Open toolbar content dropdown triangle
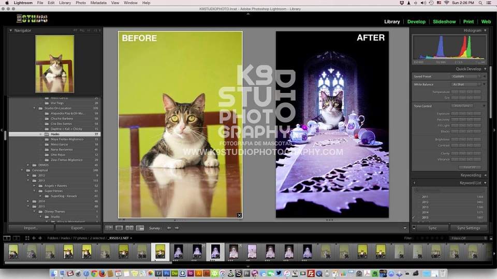This screenshot has height=279, width=497. (405, 228)
